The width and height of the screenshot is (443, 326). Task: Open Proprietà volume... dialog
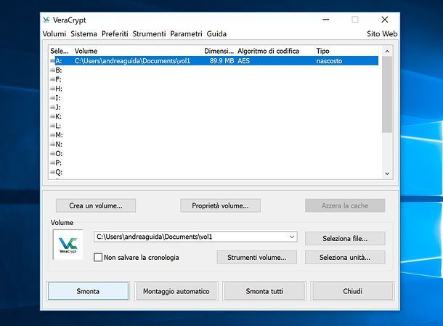click(220, 205)
